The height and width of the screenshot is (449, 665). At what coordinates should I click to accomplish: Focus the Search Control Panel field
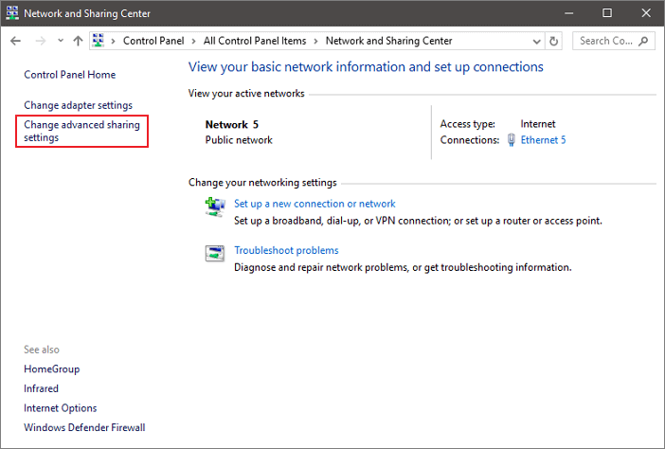[606, 41]
